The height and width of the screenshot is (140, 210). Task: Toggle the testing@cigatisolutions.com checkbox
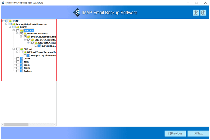click(10, 24)
